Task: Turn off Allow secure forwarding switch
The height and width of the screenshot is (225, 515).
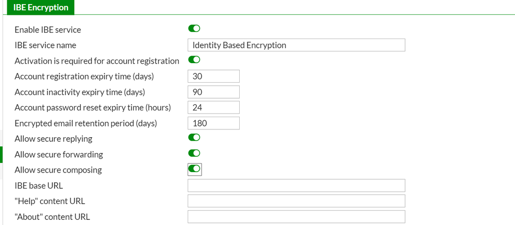Action: click(x=194, y=153)
